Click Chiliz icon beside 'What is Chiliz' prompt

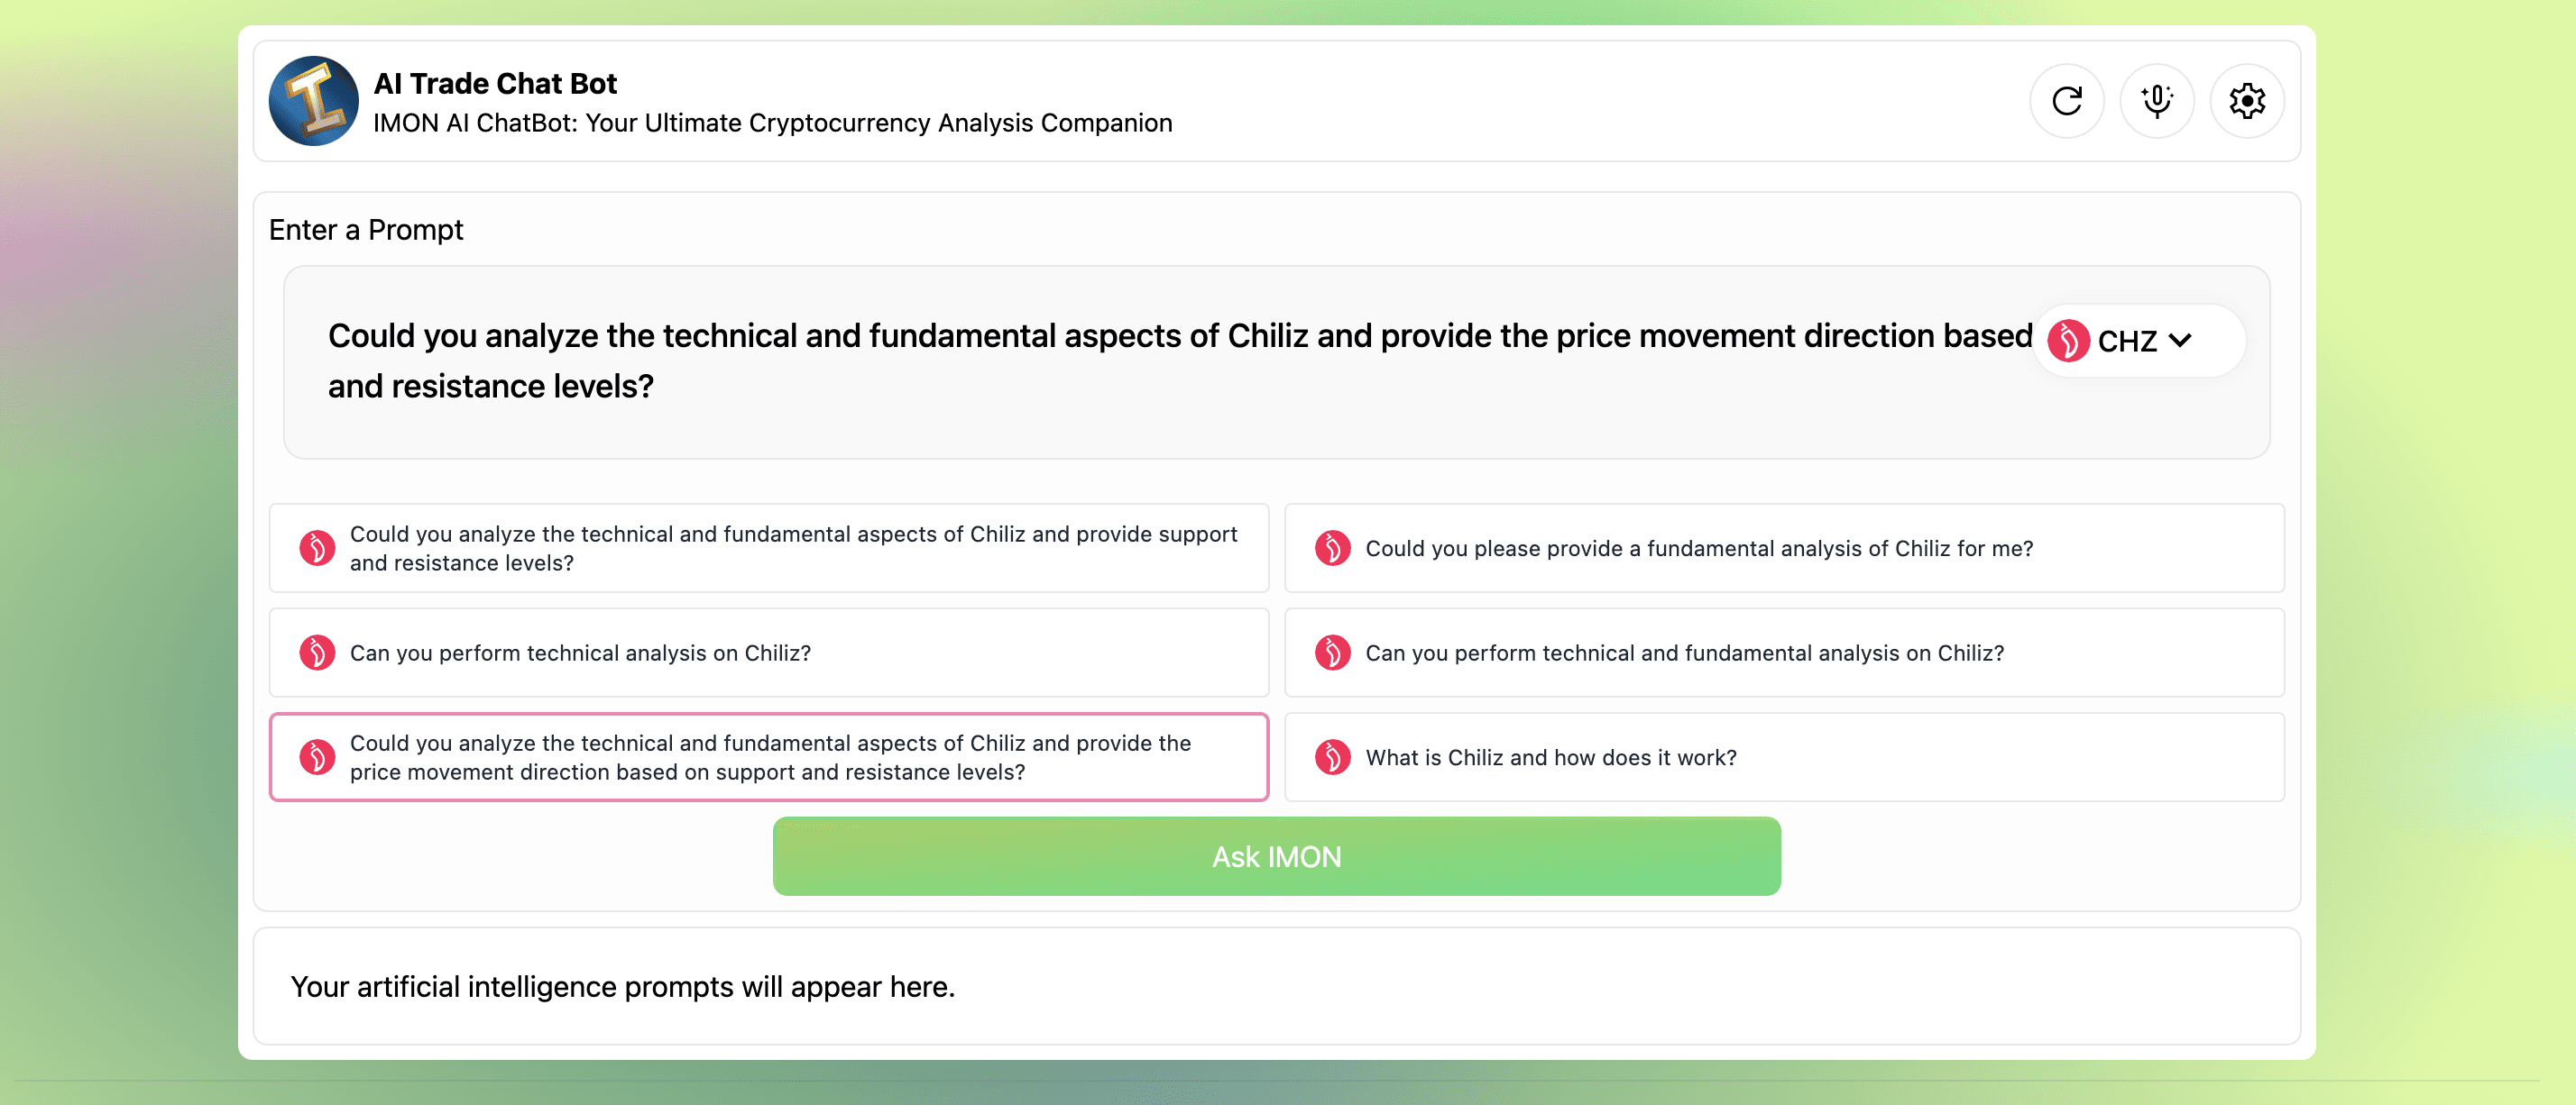[1332, 757]
